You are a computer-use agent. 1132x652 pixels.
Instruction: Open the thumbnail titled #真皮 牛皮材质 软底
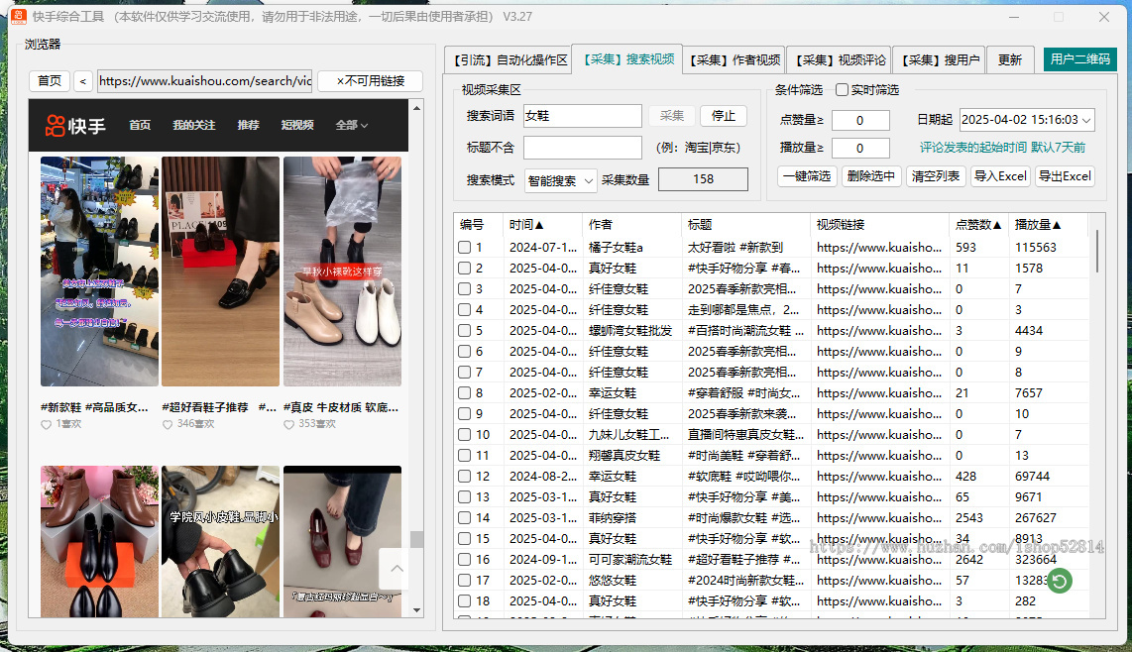342,272
